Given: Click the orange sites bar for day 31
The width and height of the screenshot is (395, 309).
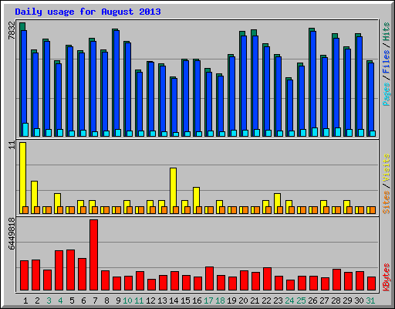Looking at the screenshot, I should (x=373, y=210).
